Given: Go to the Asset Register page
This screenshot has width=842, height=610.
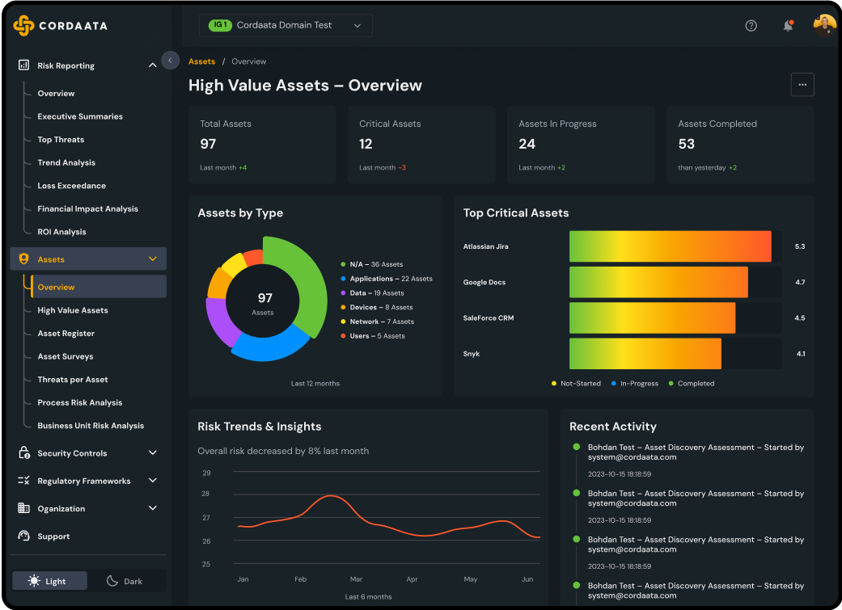Looking at the screenshot, I should tap(66, 334).
